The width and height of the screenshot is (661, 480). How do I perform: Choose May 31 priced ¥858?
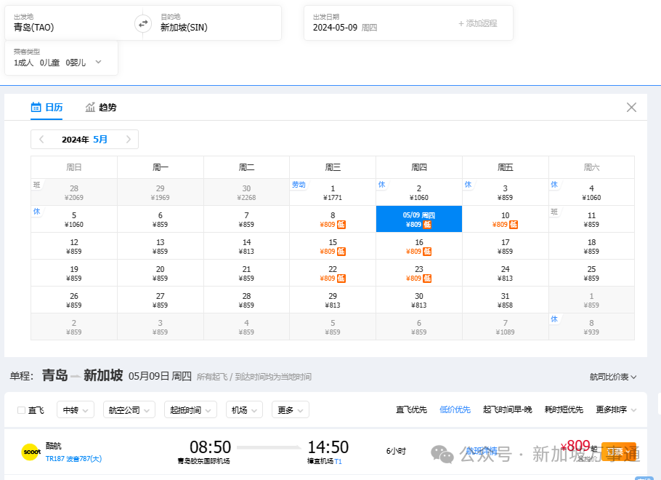pos(505,300)
